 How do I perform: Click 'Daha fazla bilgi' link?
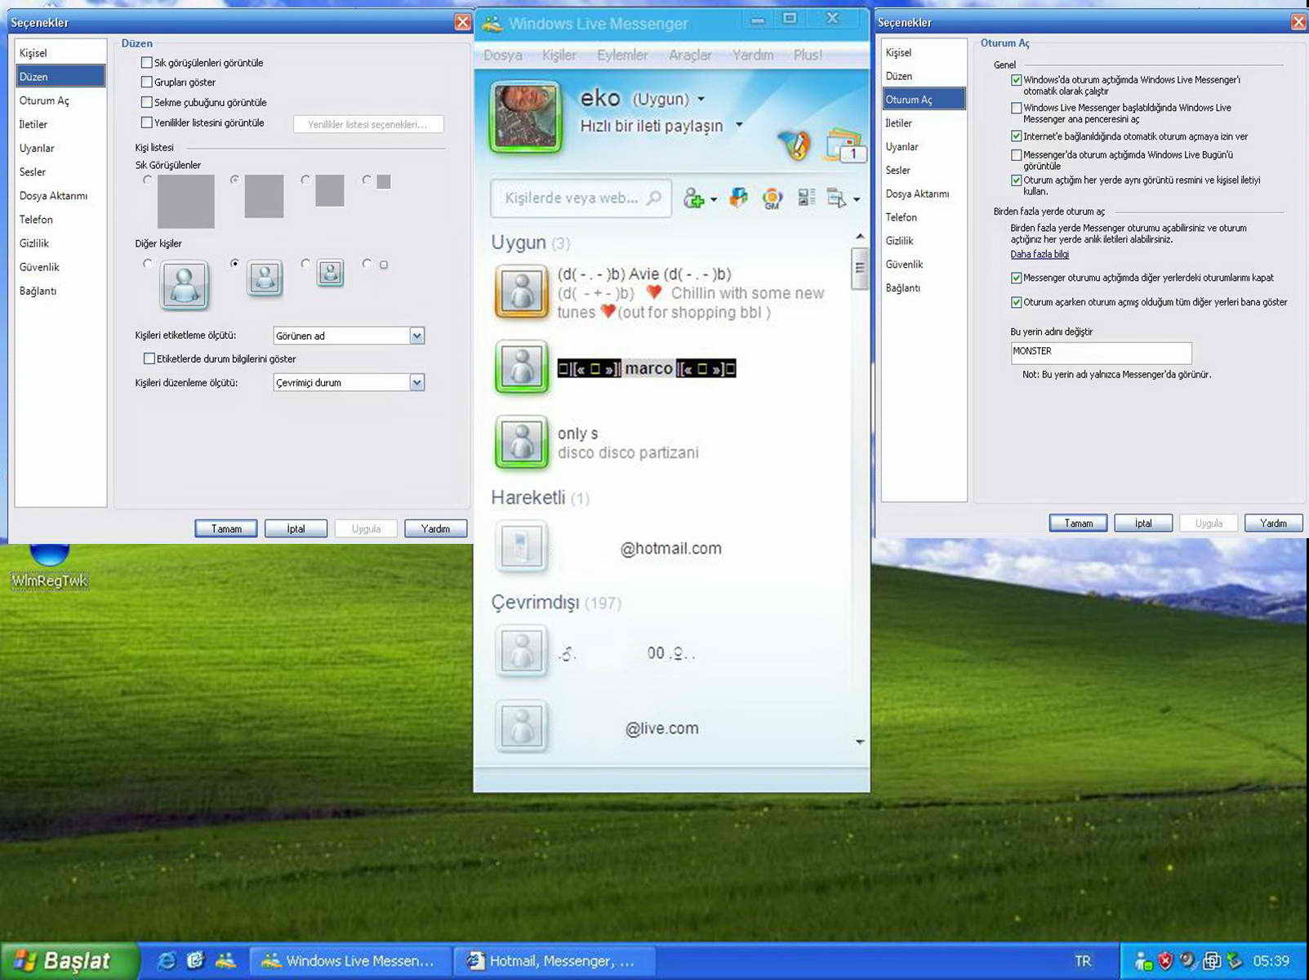coord(1039,254)
